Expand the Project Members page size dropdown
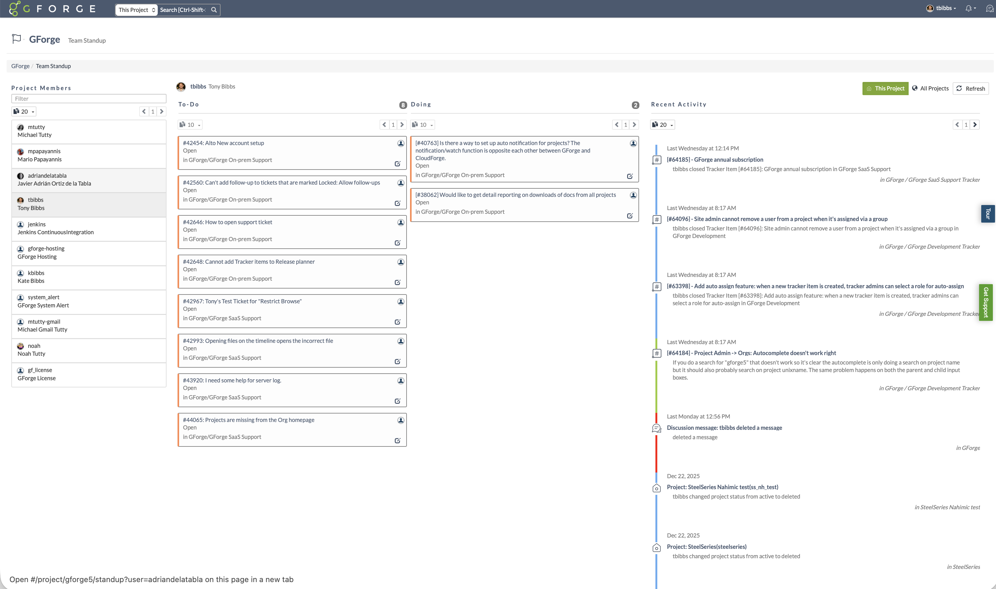 point(24,111)
